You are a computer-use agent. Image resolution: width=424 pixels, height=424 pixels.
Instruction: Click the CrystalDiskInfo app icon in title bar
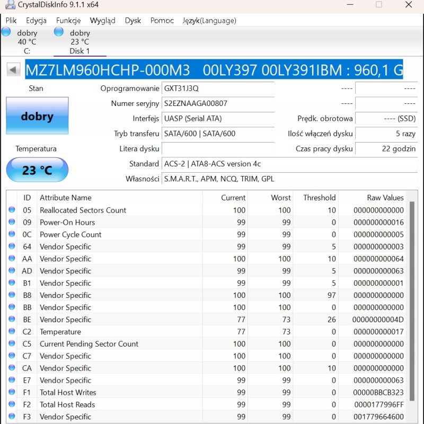[10, 5]
